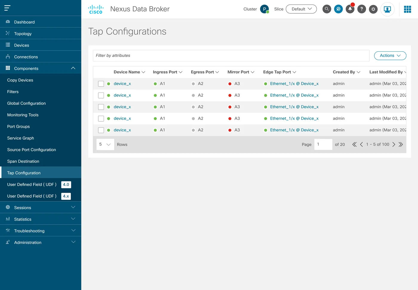
Task: Open Devices in the sidebar
Action: 41,45
